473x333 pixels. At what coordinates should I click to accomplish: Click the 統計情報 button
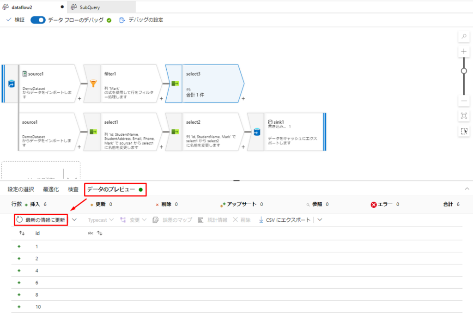point(212,220)
